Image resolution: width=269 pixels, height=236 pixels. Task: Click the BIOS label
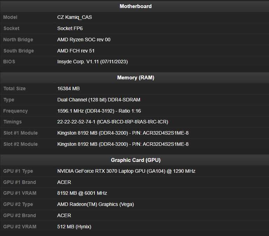pyautogui.click(x=9, y=62)
